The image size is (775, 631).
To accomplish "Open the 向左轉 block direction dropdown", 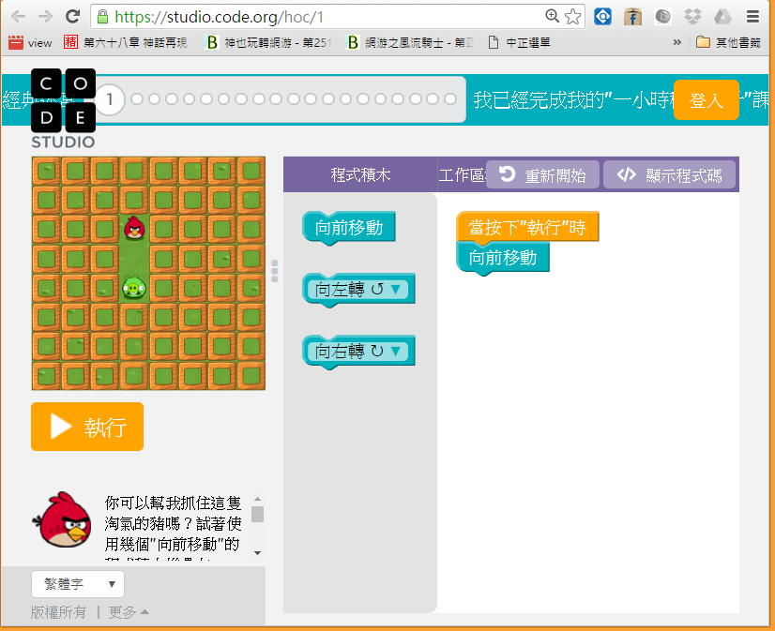I will pos(397,290).
